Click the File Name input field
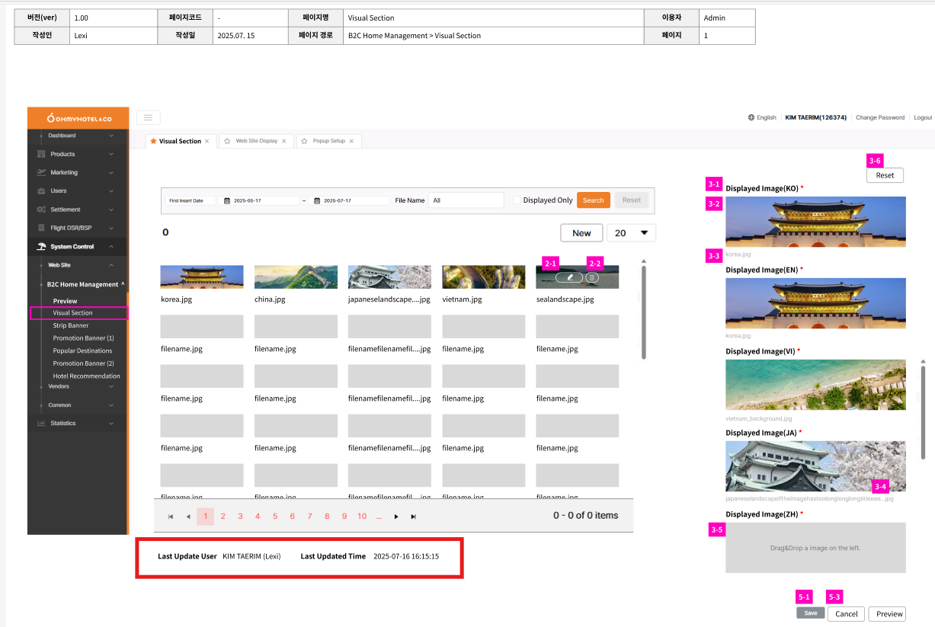 [x=466, y=200]
